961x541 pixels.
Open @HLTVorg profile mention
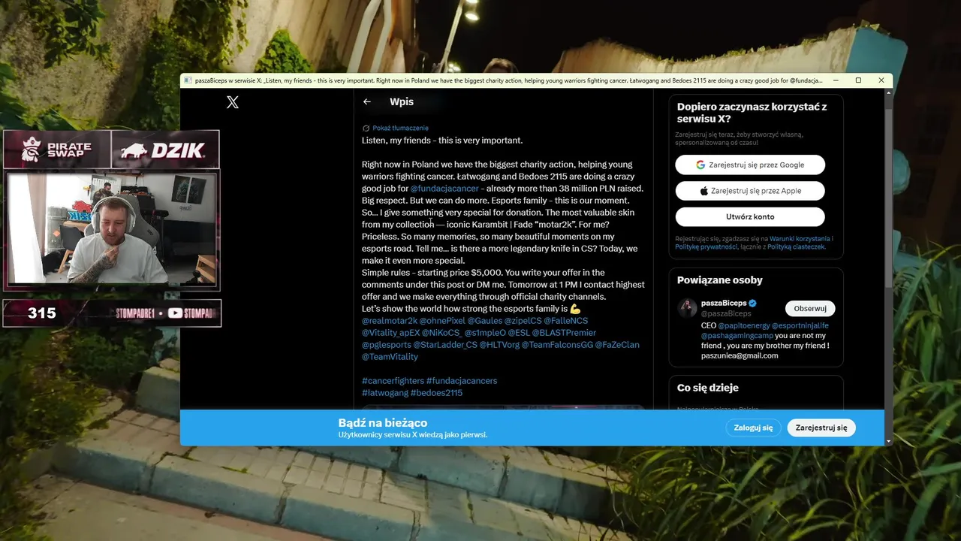pyautogui.click(x=499, y=345)
